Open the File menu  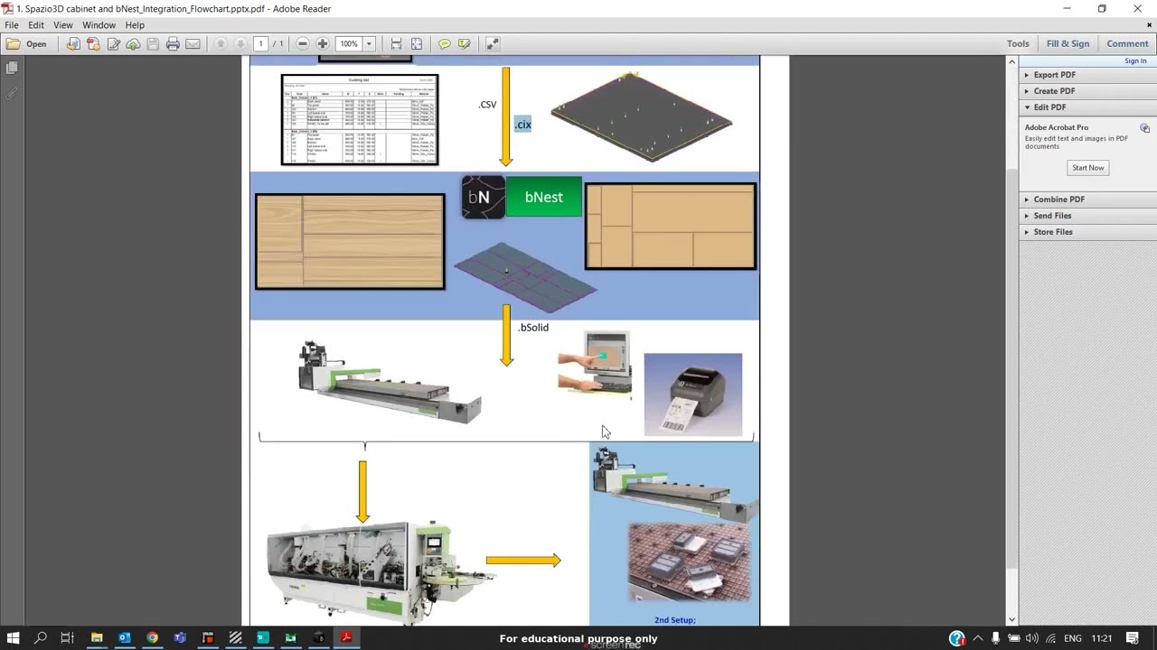click(x=12, y=25)
